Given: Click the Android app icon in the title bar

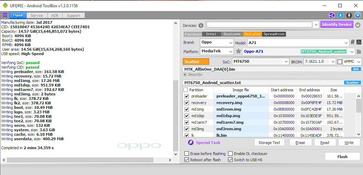Looking at the screenshot, I should click(5, 5).
